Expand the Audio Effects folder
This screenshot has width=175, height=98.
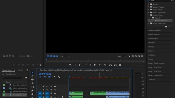[148, 10]
